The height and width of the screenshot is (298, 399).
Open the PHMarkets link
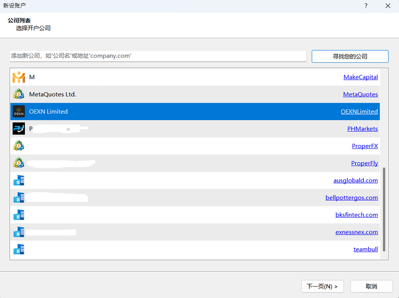point(363,129)
